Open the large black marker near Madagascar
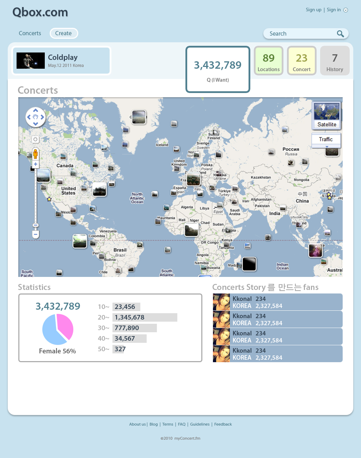 click(x=249, y=264)
